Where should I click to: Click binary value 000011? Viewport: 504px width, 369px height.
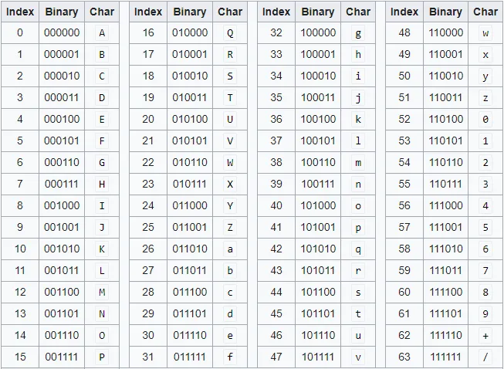click(x=62, y=97)
